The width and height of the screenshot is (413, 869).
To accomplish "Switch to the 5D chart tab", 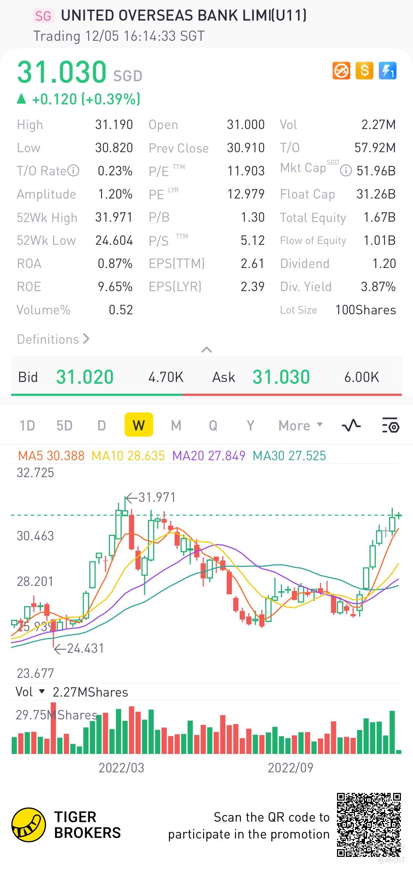I will 64,425.
